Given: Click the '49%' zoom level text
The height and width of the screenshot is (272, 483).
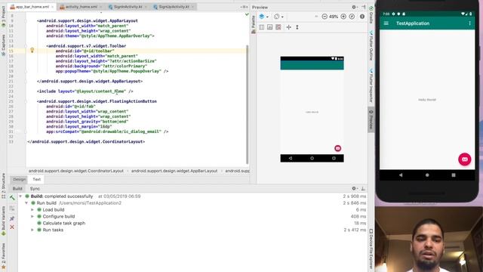Looking at the screenshot, I should [x=334, y=17].
